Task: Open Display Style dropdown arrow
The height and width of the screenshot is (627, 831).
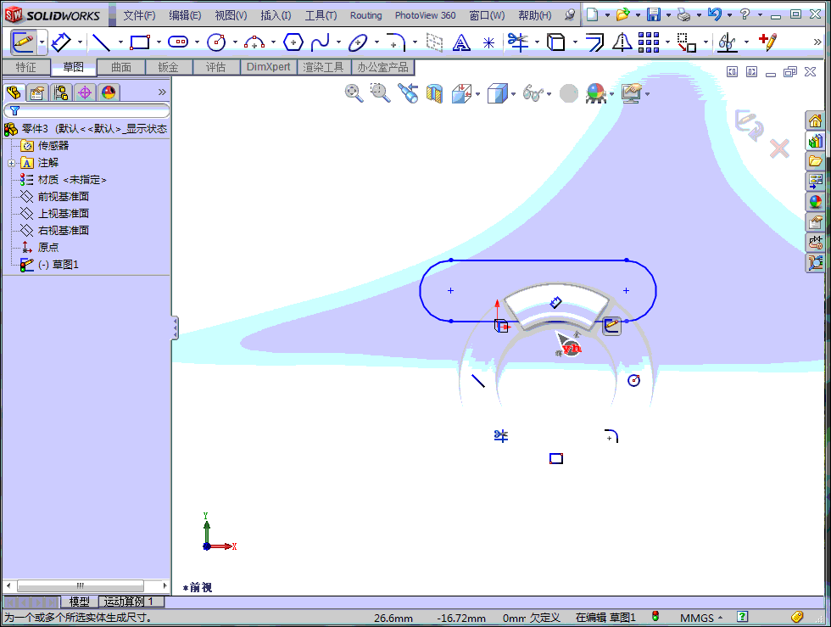Action: [514, 94]
